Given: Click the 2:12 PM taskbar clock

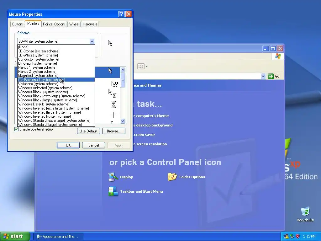Looking at the screenshot, I should (309, 236).
